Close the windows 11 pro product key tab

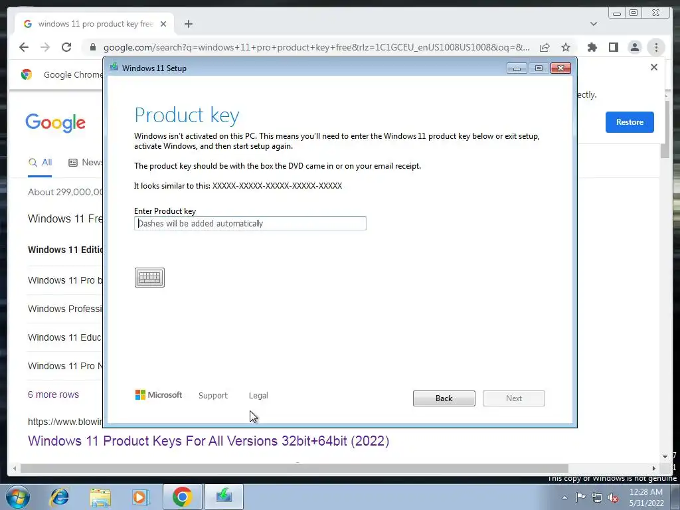(163, 24)
